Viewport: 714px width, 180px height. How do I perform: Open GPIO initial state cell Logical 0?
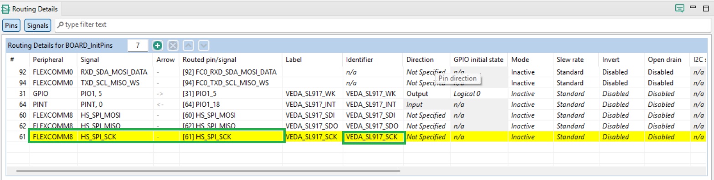[479, 94]
